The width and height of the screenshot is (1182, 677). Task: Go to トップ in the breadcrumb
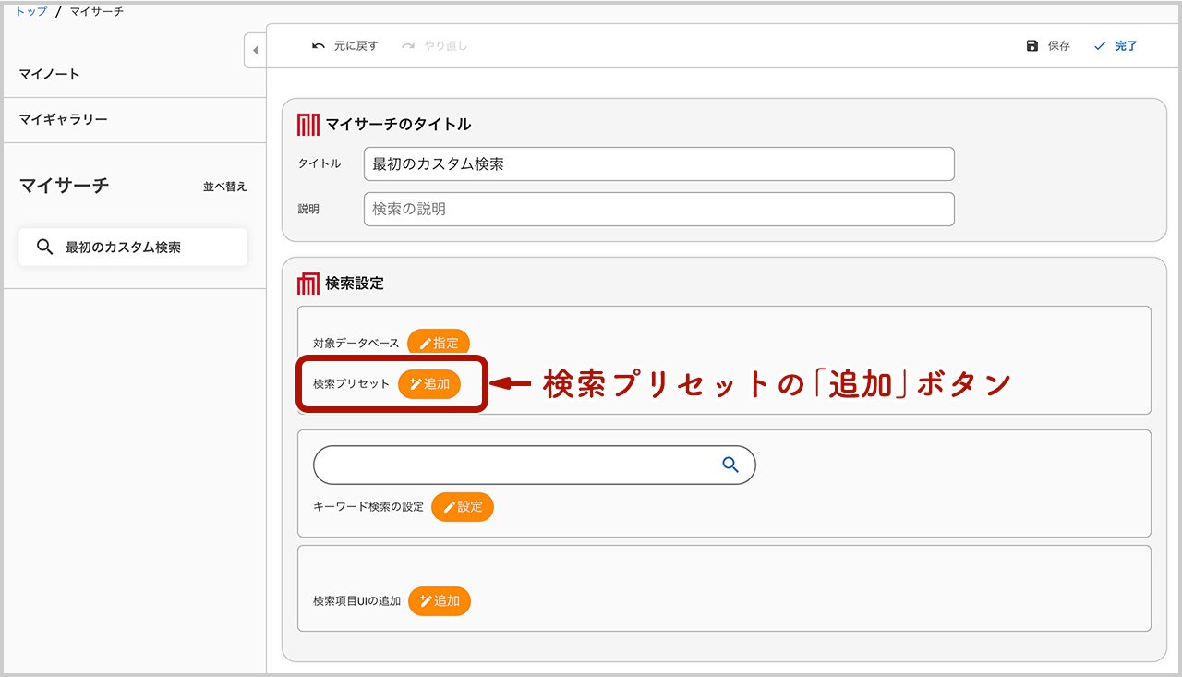pos(31,11)
